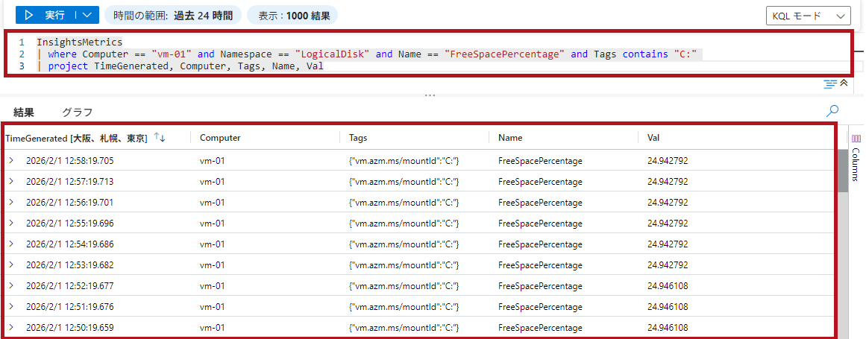Expand the 12:55:19.696 result row
The height and width of the screenshot is (339, 866).
coord(12,223)
